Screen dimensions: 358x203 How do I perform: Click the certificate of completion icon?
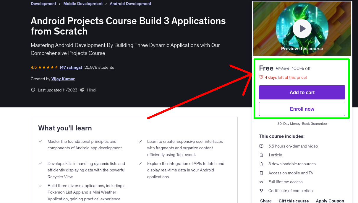click(261, 191)
